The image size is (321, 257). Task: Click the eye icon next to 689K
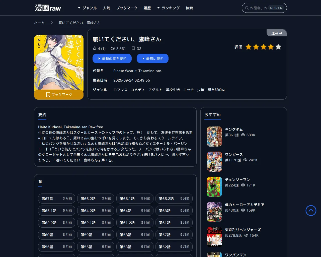pyautogui.click(x=243, y=135)
